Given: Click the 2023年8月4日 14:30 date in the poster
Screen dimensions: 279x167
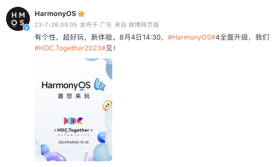Looking at the screenshot, I should [x=73, y=142].
